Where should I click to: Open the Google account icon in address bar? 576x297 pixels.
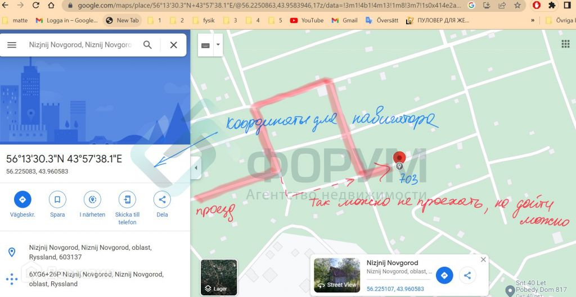(471, 5)
